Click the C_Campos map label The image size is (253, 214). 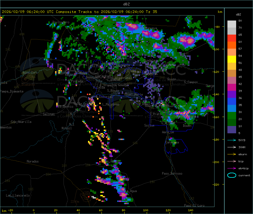191,82
